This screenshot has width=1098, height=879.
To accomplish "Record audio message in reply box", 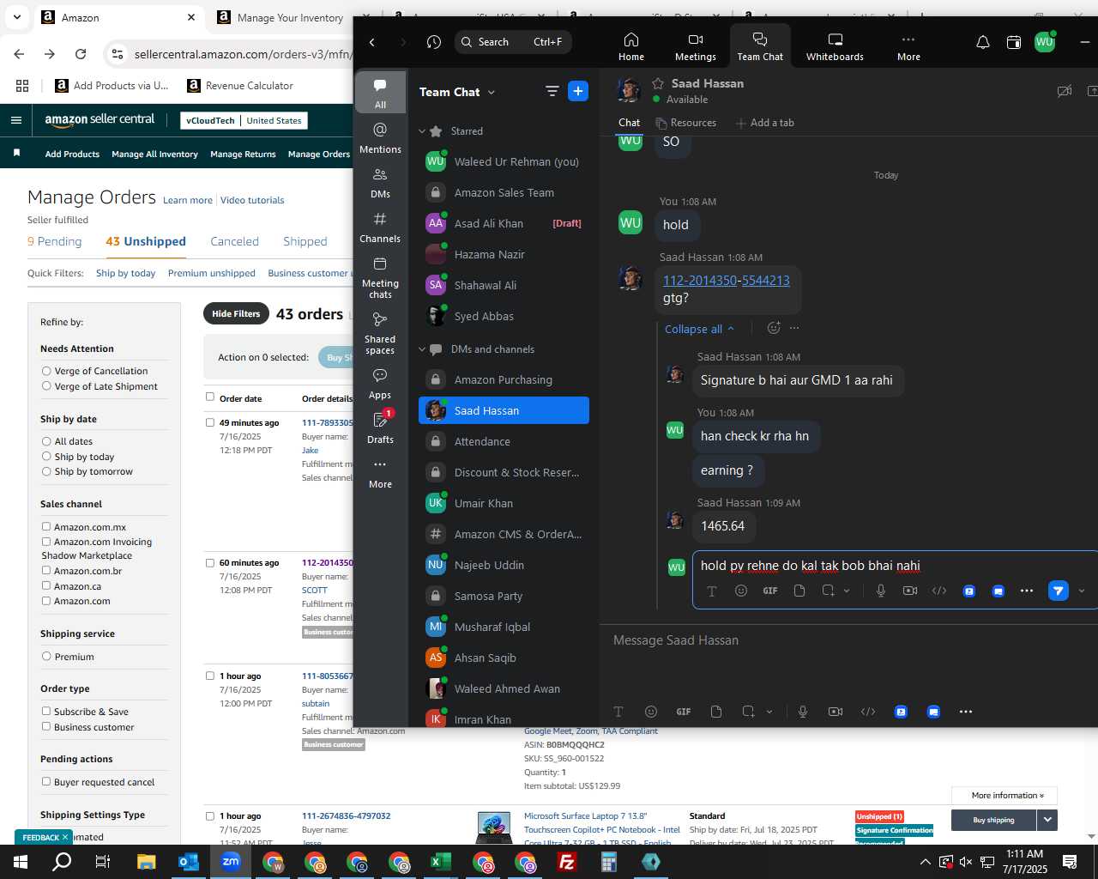I will click(x=881, y=591).
